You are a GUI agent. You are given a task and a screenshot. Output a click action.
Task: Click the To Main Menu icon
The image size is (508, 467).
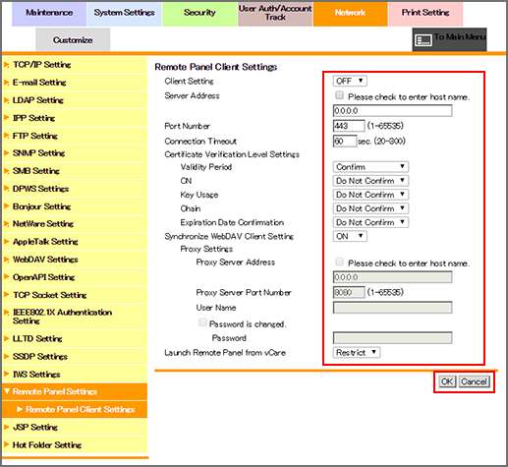pyautogui.click(x=423, y=40)
